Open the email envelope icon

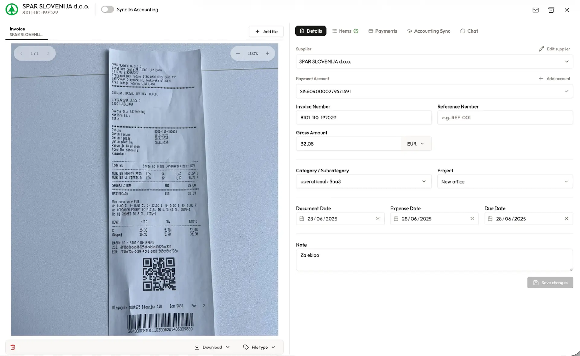pos(535,10)
